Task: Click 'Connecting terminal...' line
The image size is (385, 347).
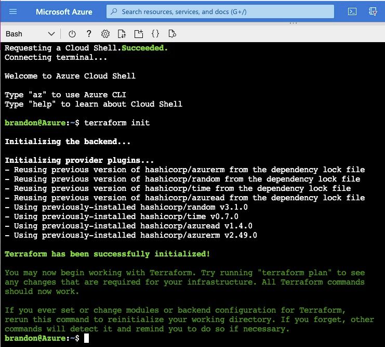Action: (x=56, y=57)
